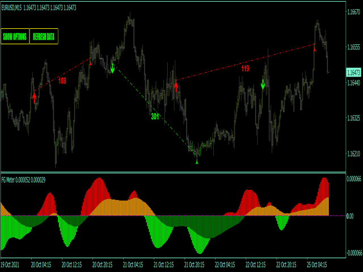Click the SHOW OPTIONS button
The image size is (363, 272).
(15, 36)
